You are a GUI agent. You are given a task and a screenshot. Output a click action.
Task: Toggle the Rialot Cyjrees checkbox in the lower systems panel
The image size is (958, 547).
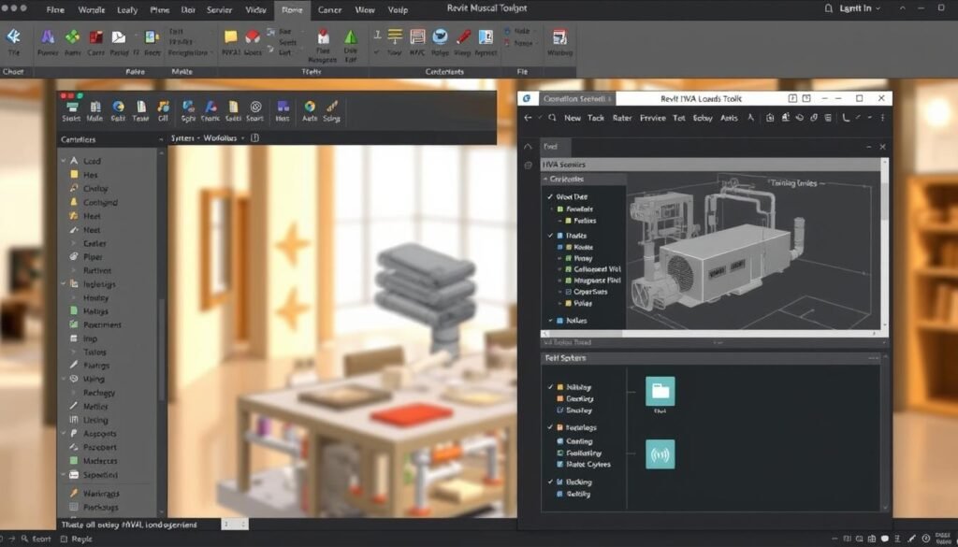[x=560, y=464]
